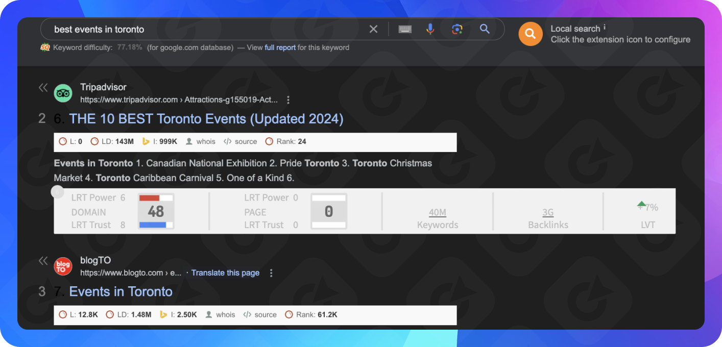Click the 'Local search' label
722x347 pixels.
(575, 29)
